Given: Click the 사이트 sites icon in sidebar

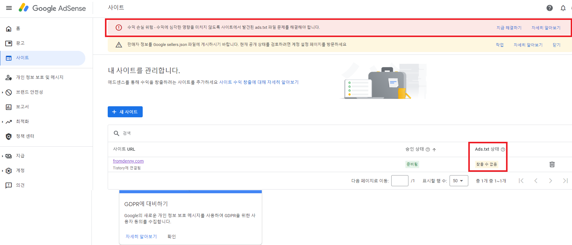Looking at the screenshot, I should click(x=9, y=58).
